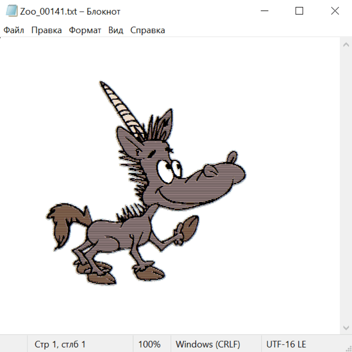
Task: Open the Правка menu
Action: [x=47, y=31]
